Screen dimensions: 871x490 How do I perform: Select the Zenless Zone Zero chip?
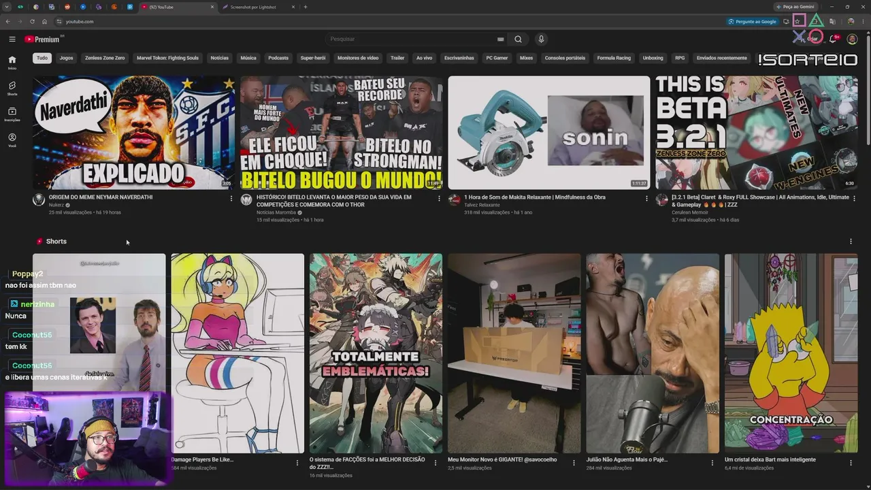coord(105,58)
